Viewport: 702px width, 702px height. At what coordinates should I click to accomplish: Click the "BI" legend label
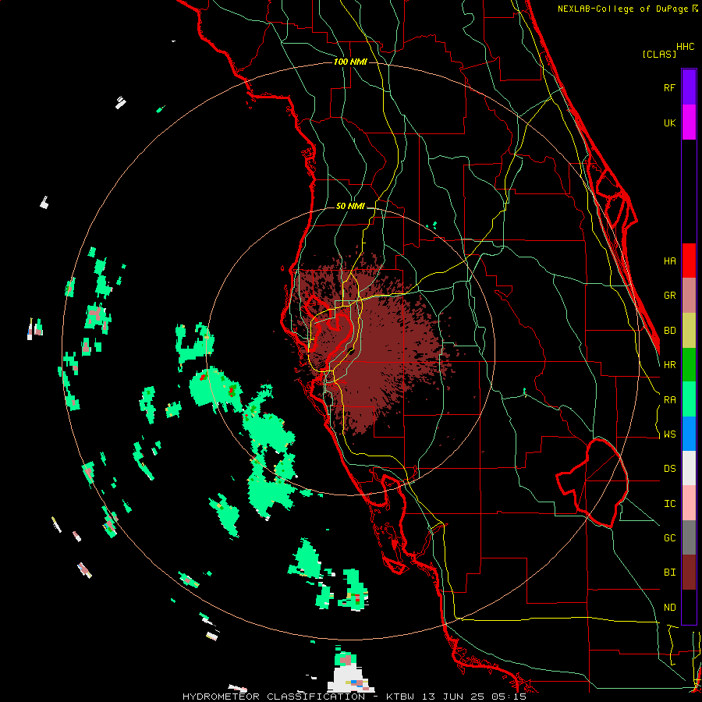(669, 573)
